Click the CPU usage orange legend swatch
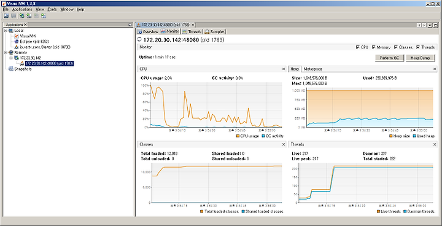 238,136
